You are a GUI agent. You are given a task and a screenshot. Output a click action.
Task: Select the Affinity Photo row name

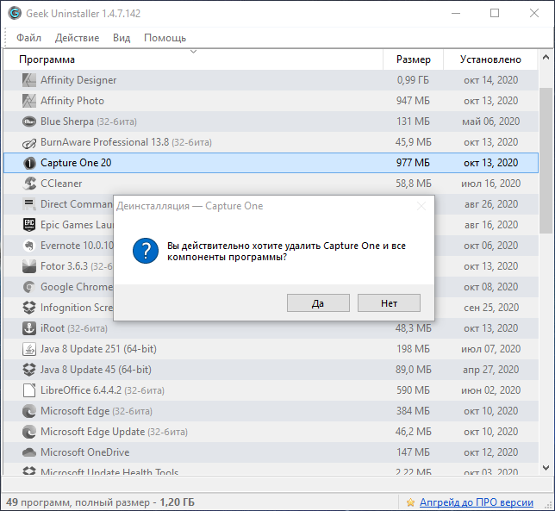pyautogui.click(x=72, y=101)
